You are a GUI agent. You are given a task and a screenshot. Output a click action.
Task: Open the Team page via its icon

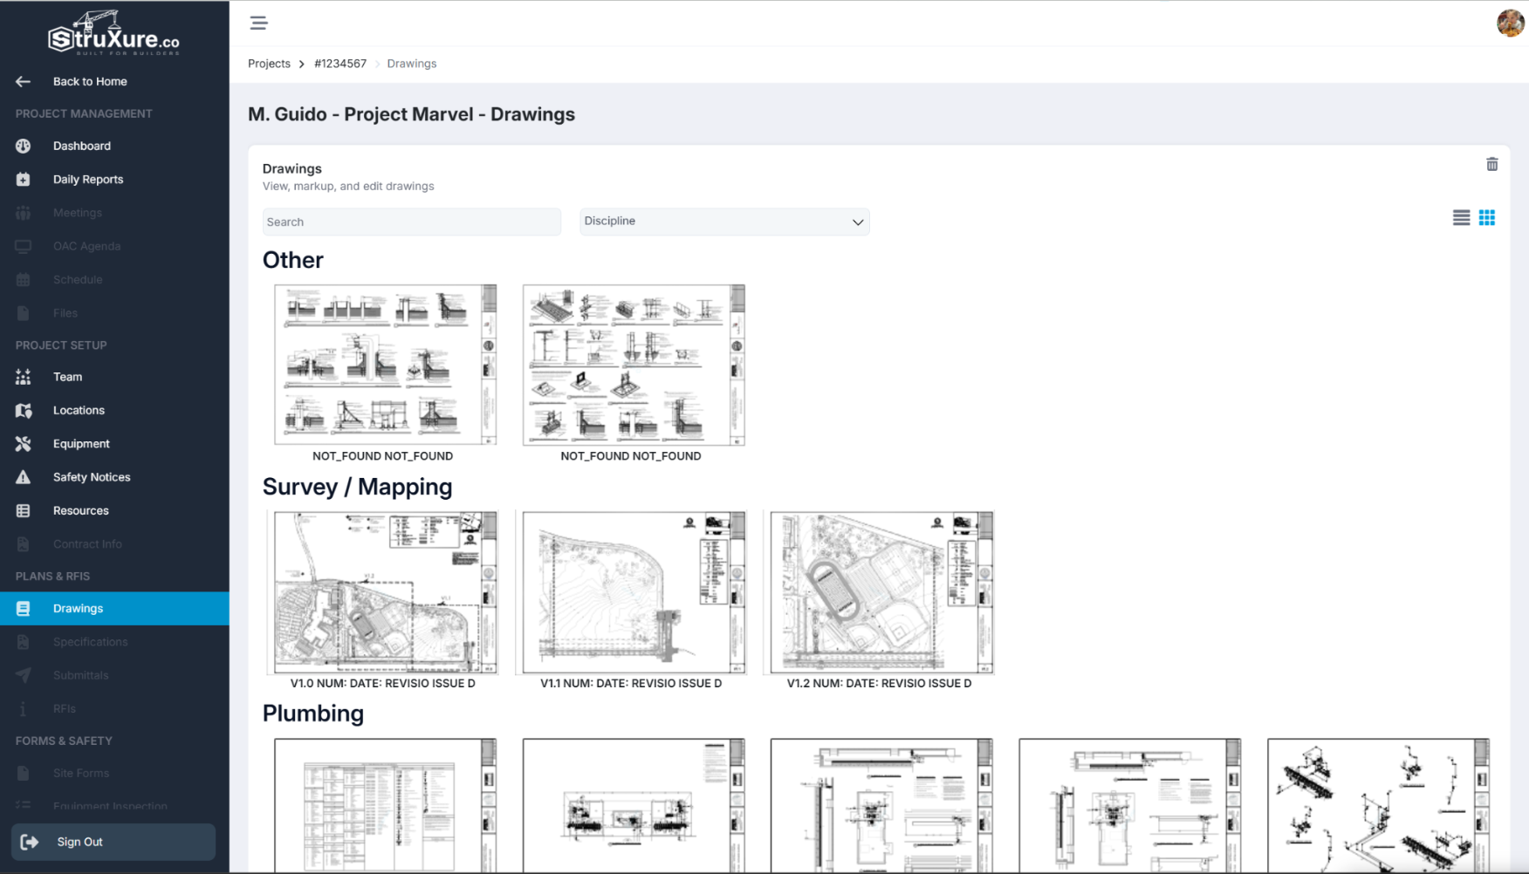point(23,377)
